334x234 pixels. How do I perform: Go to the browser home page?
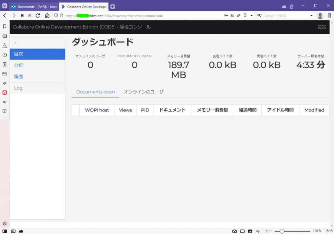pyautogui.click(x=47, y=16)
